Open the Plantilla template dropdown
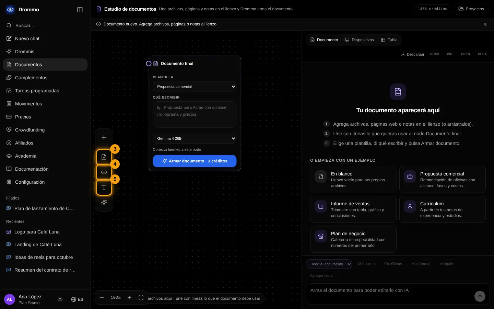Viewport: 494px width, 309px height. pos(195,87)
